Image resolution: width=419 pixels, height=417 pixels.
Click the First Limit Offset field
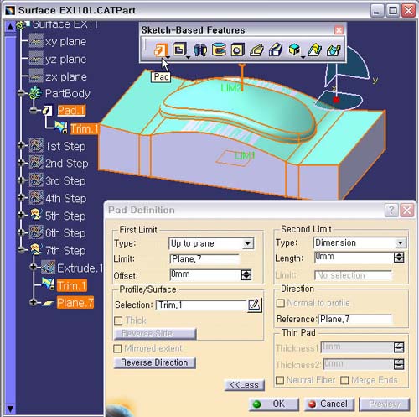pyautogui.click(x=205, y=274)
